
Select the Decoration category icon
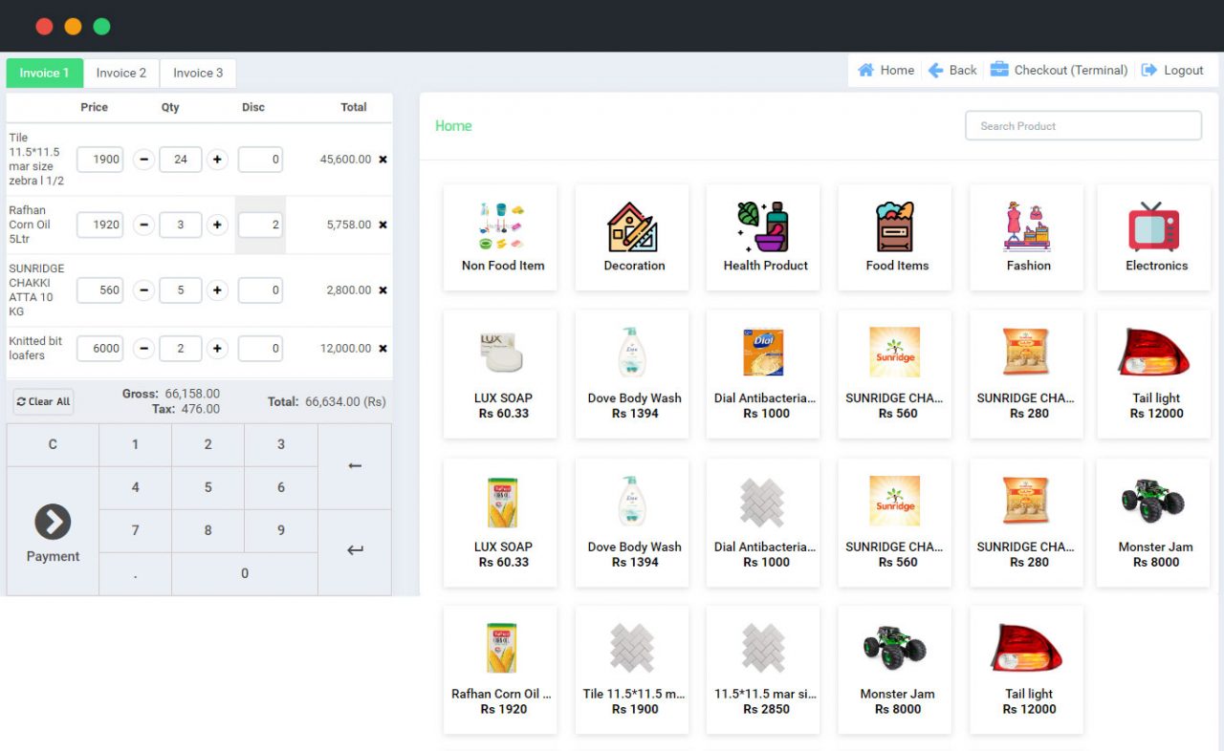pyautogui.click(x=631, y=226)
